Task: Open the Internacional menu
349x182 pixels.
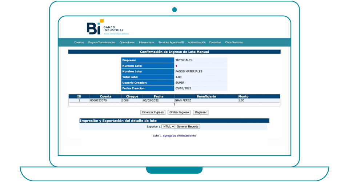Action: (x=147, y=43)
